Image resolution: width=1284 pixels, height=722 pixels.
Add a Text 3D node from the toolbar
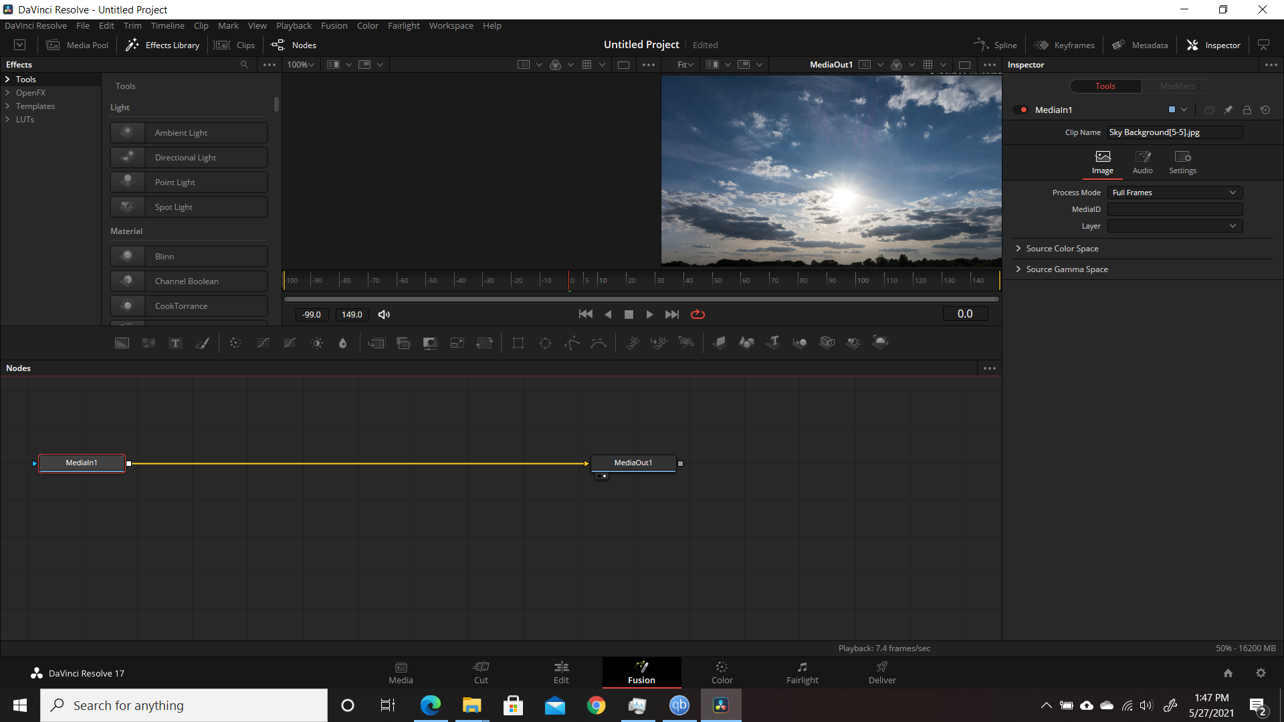(x=774, y=342)
